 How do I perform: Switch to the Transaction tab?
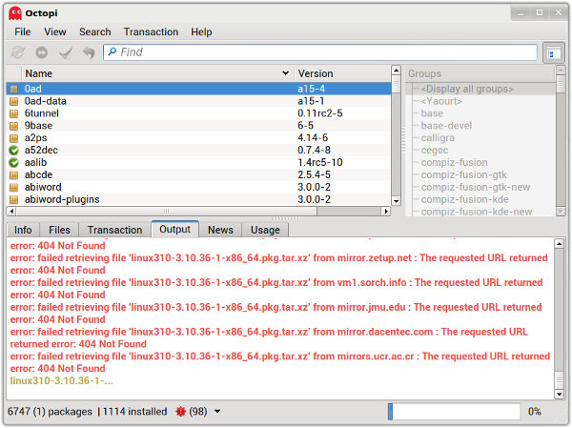(x=115, y=231)
